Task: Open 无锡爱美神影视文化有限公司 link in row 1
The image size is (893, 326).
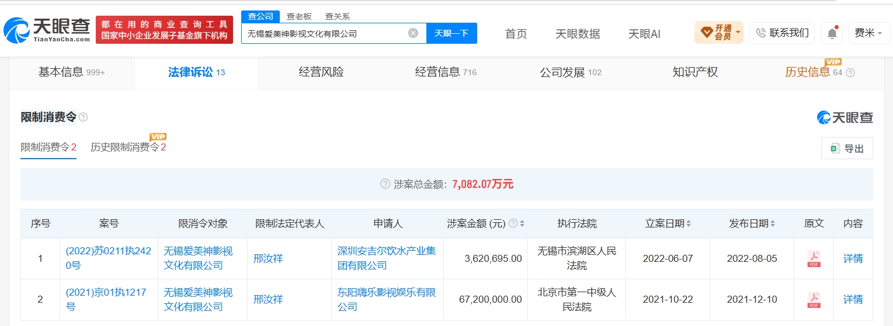Action: (x=198, y=258)
